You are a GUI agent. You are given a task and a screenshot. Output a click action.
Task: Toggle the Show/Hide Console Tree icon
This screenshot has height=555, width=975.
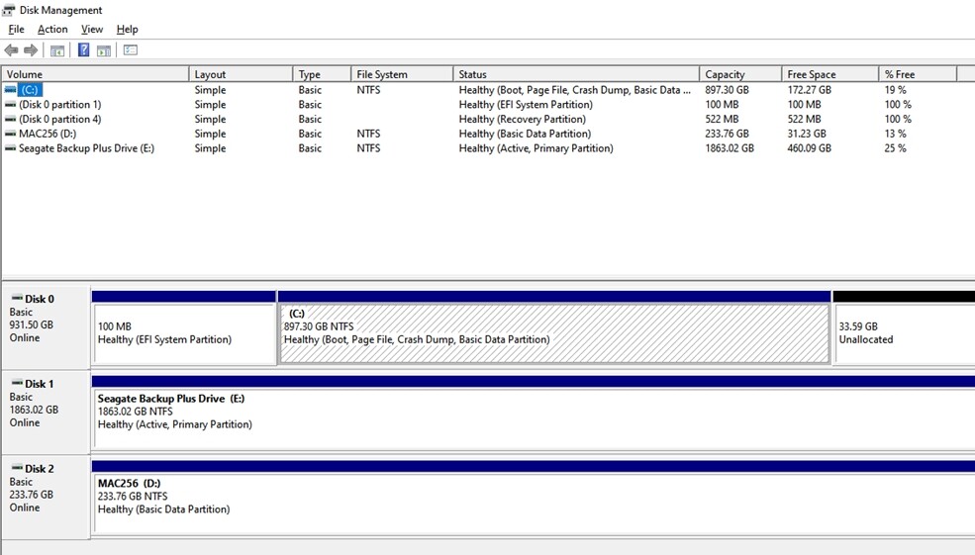(57, 50)
